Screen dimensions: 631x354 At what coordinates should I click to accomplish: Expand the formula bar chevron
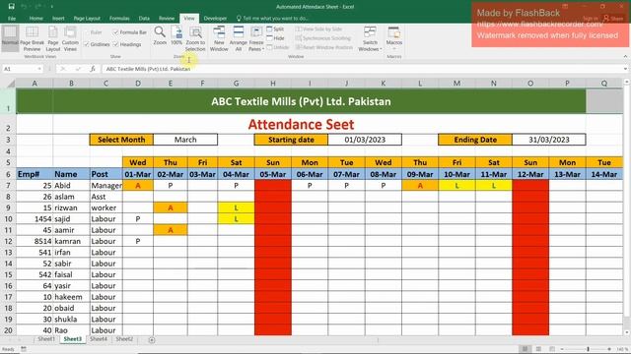[x=625, y=69]
